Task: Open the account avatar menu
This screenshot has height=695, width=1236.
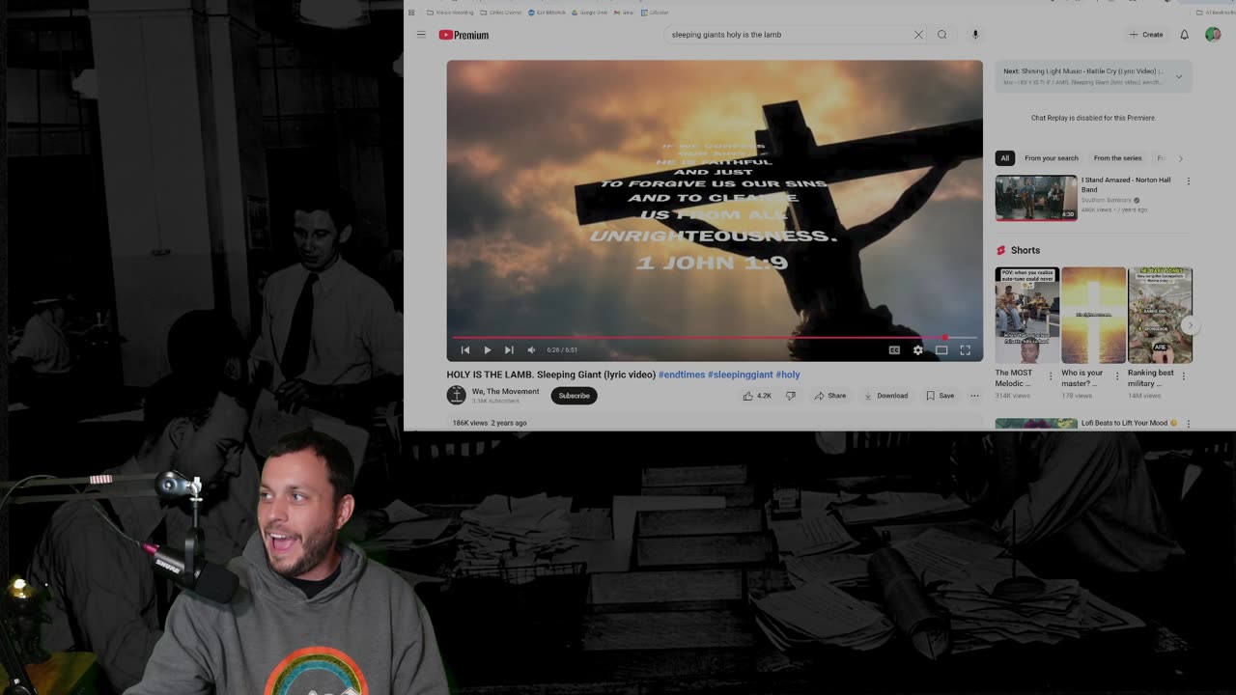Action: (1213, 35)
